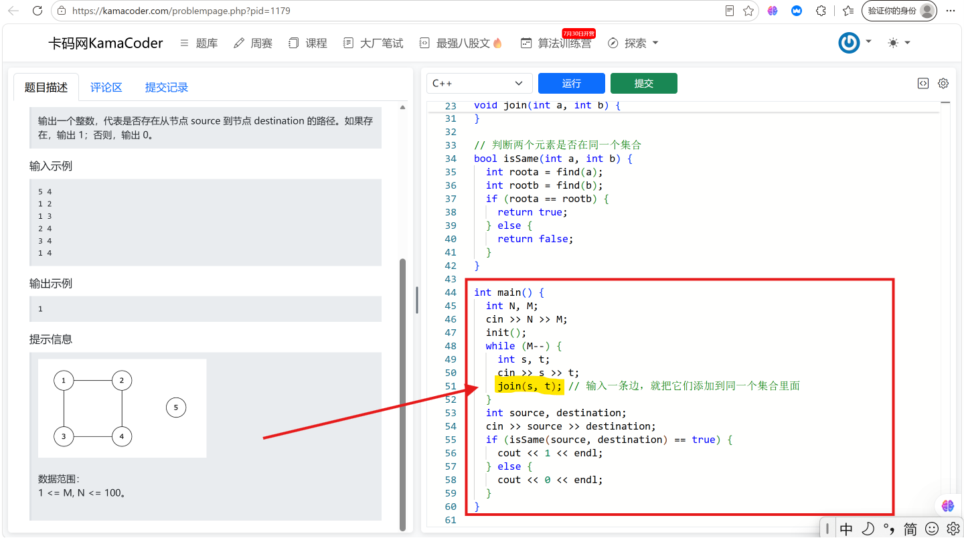964x538 pixels.
Task: Click the blue round extension icon
Action: (797, 11)
